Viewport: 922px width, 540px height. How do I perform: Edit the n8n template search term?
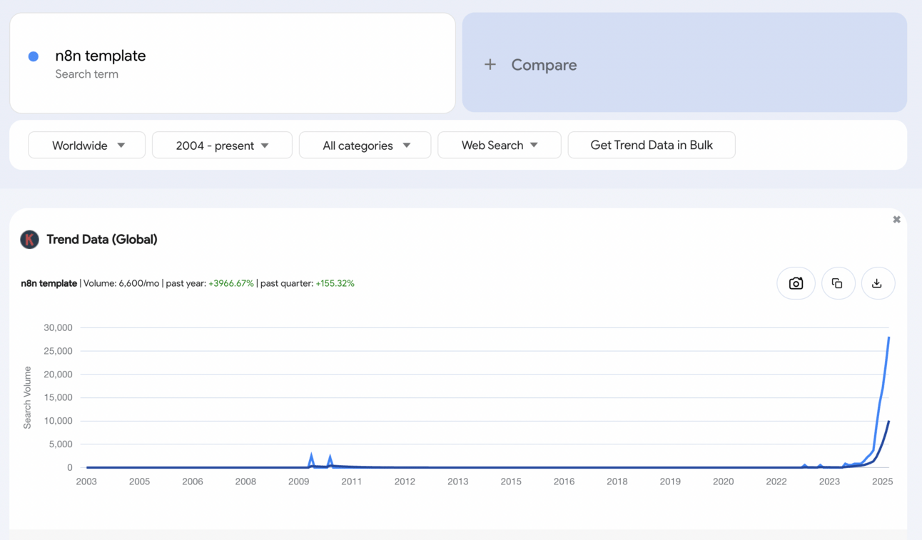coord(101,56)
